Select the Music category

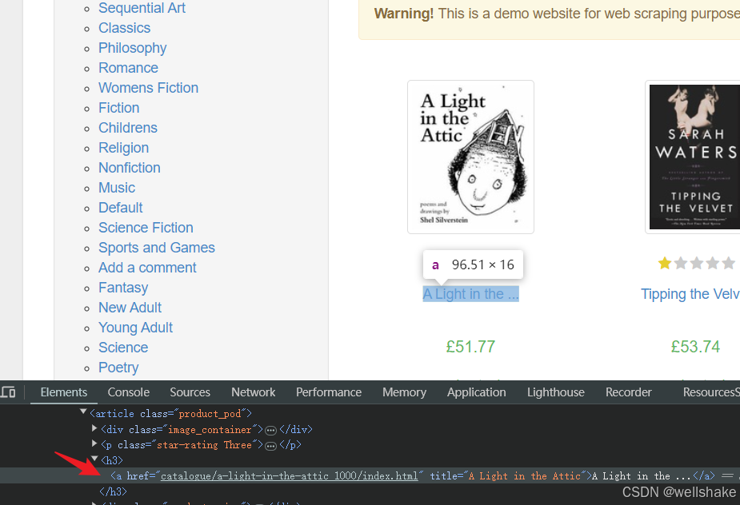click(x=117, y=188)
